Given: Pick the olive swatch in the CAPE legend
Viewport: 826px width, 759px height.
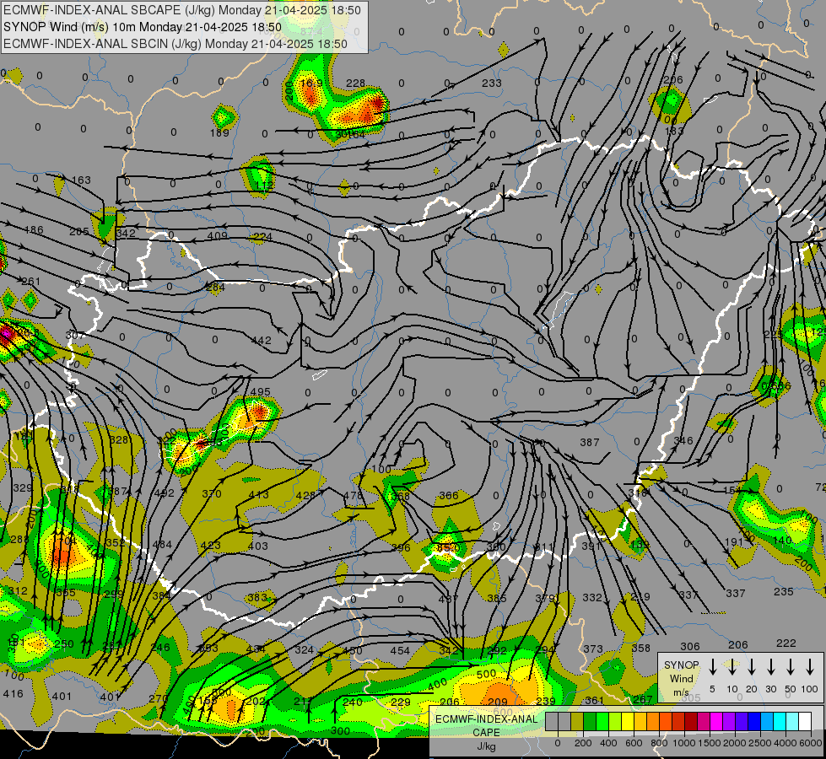Looking at the screenshot, I should tap(577, 722).
